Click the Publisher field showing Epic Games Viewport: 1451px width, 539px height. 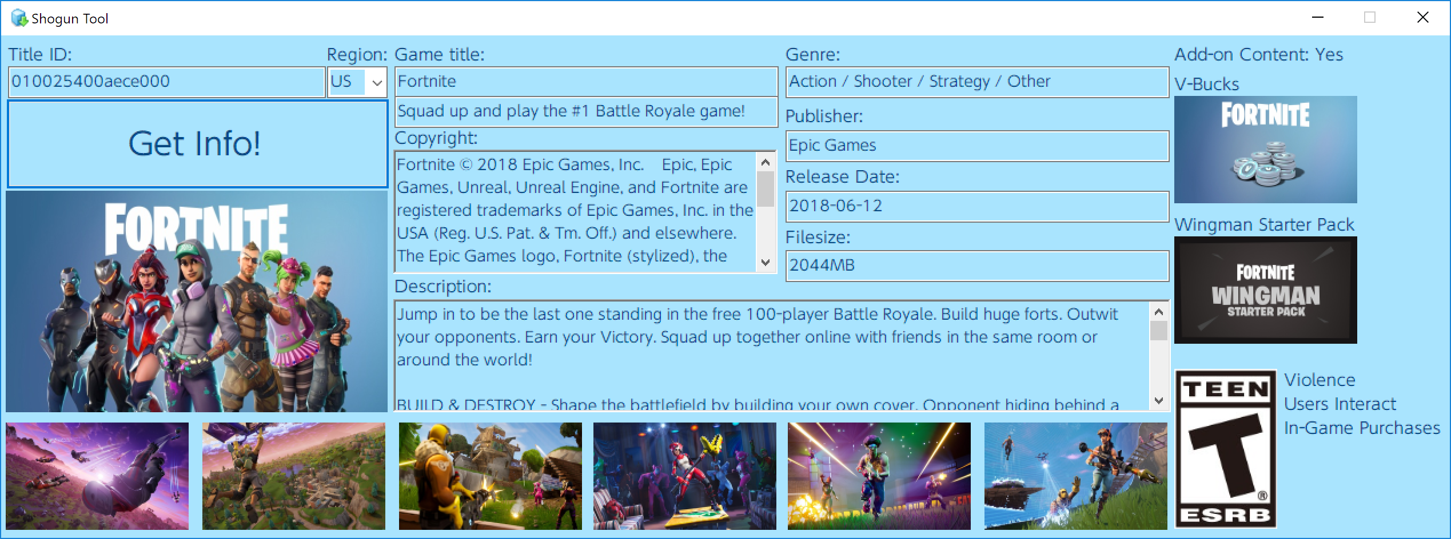(977, 146)
